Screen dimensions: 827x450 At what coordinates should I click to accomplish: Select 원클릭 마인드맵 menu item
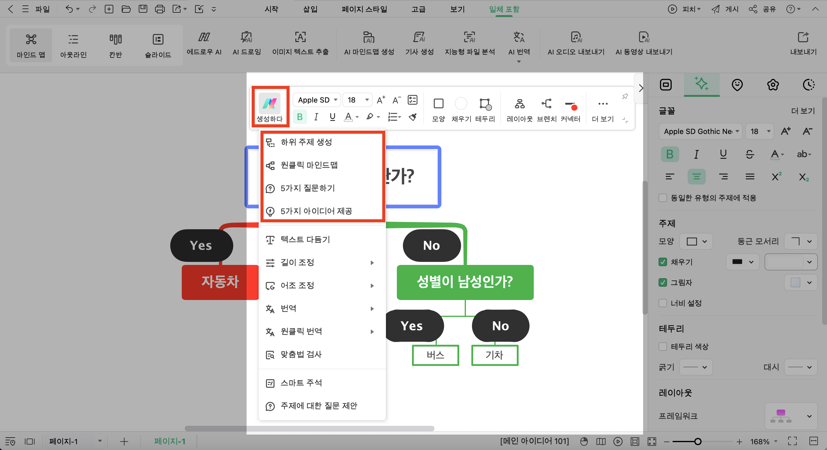[322, 165]
